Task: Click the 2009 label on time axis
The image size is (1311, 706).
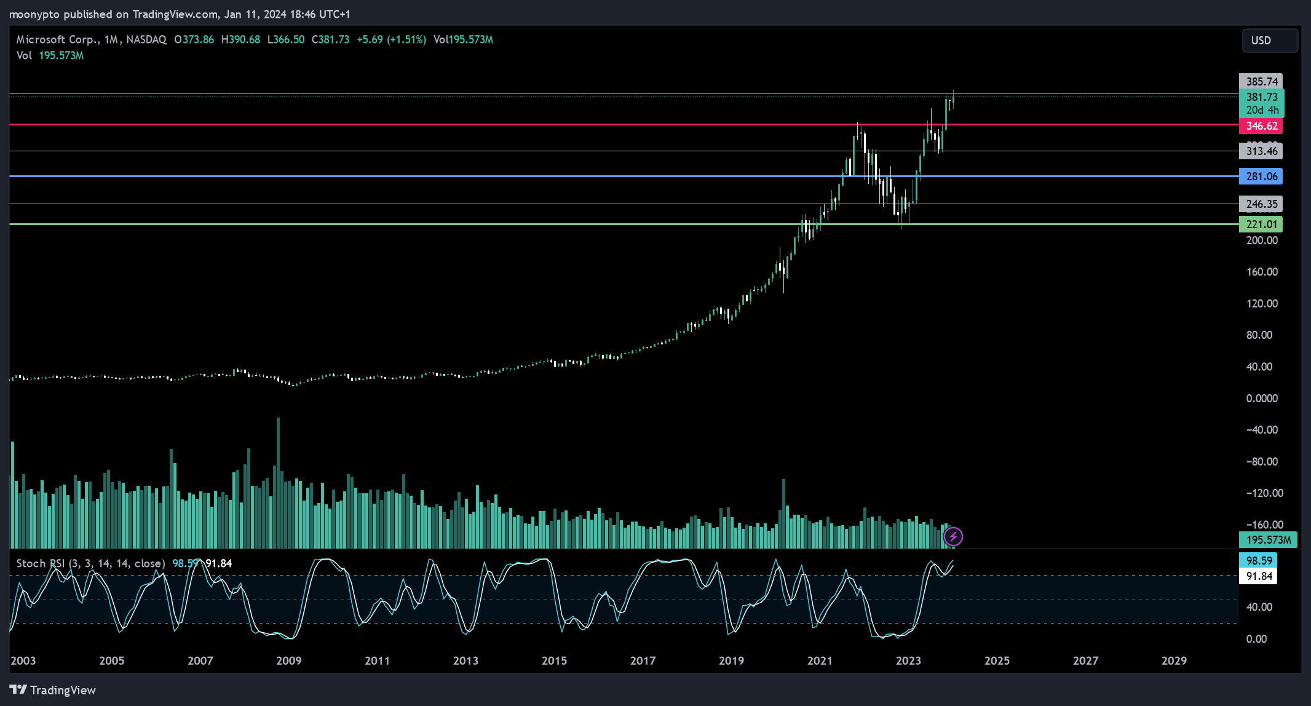Action: 289,660
